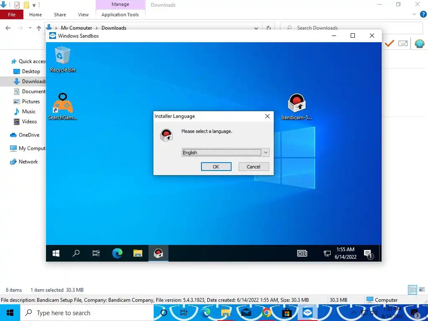Select Downloads in navigation pane

pos(30,82)
